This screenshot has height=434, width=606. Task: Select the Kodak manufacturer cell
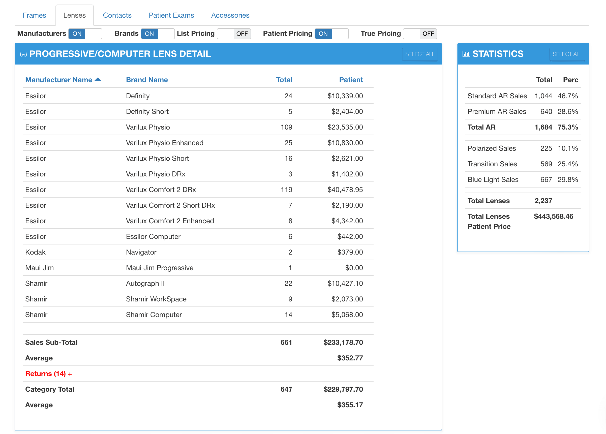(35, 252)
